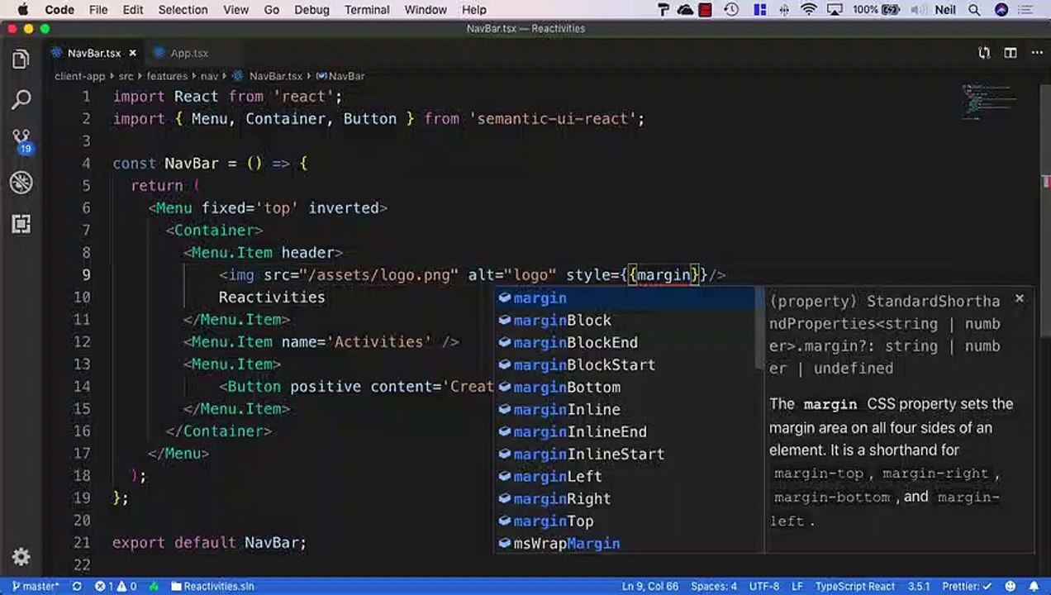1051x595 pixels.
Task: Click the Wi-Fi icon in menu bar
Action: click(809, 10)
